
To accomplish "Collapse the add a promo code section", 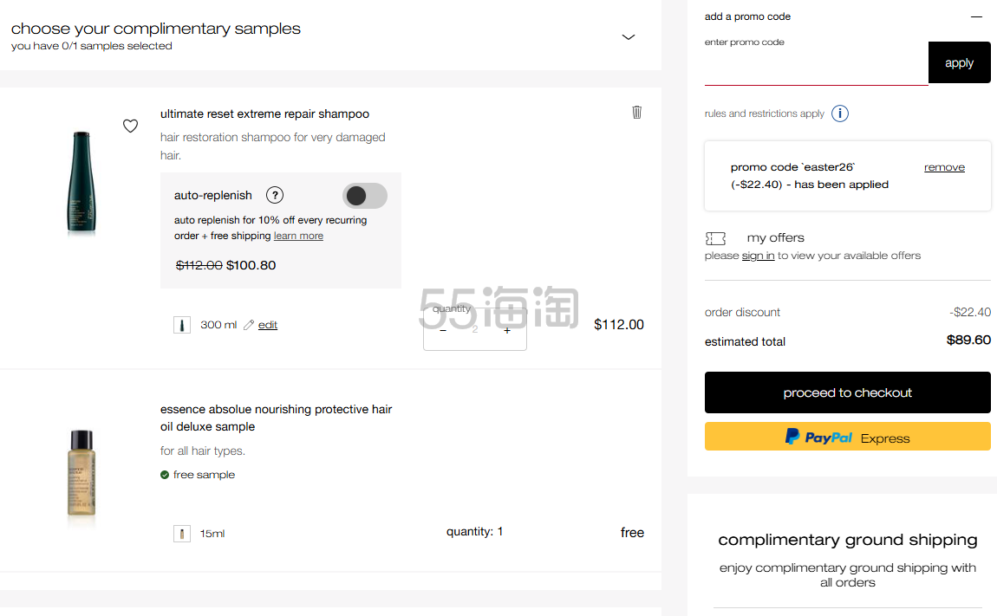I will coord(977,16).
